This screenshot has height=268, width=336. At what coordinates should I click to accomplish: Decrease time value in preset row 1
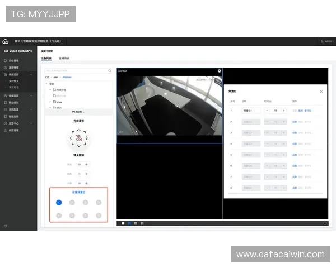click(267, 111)
